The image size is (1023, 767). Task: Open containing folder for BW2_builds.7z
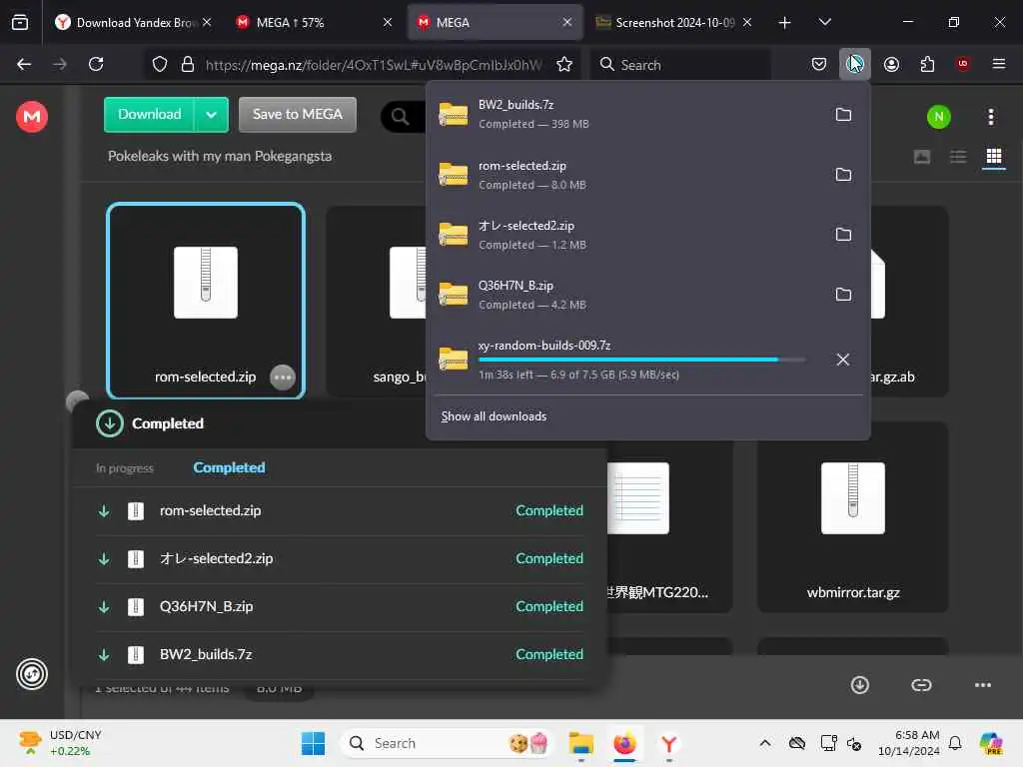coord(843,114)
